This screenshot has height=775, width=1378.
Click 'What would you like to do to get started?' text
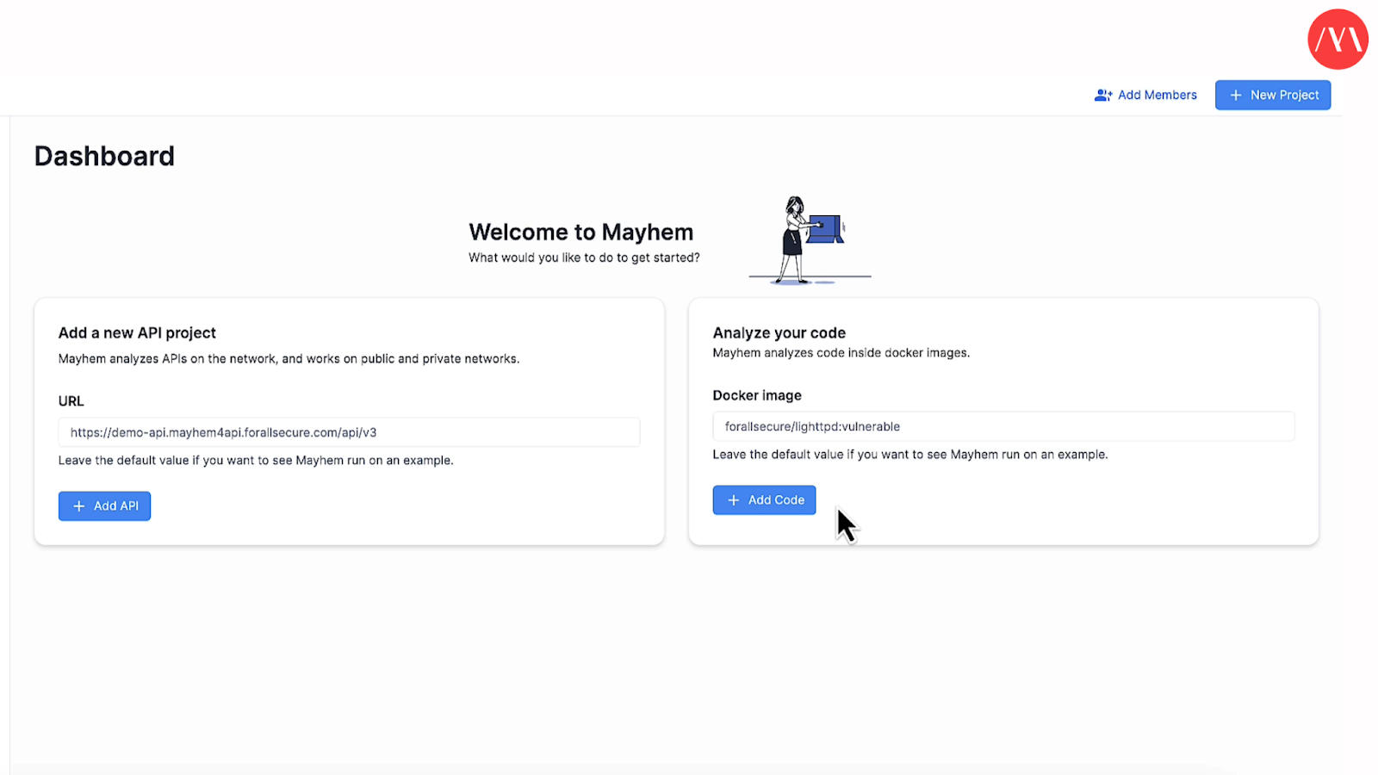pos(584,257)
